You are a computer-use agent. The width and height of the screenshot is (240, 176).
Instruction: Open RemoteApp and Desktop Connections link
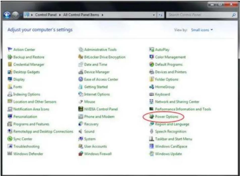click(43, 131)
